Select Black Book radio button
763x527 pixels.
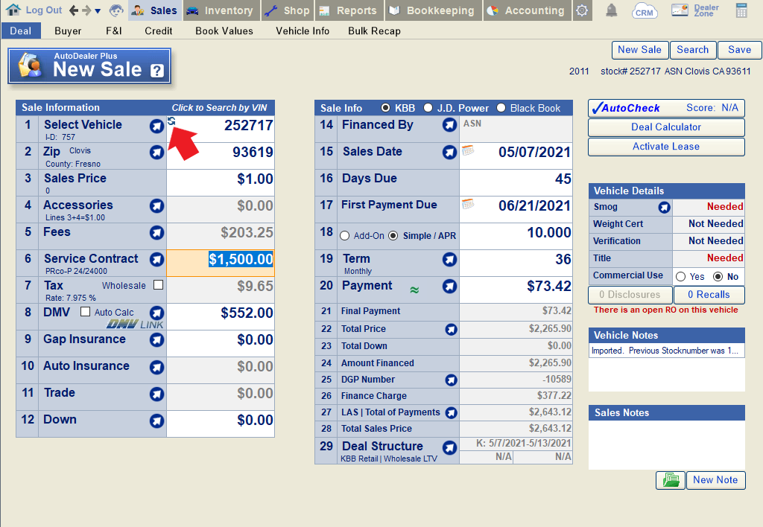pos(501,108)
